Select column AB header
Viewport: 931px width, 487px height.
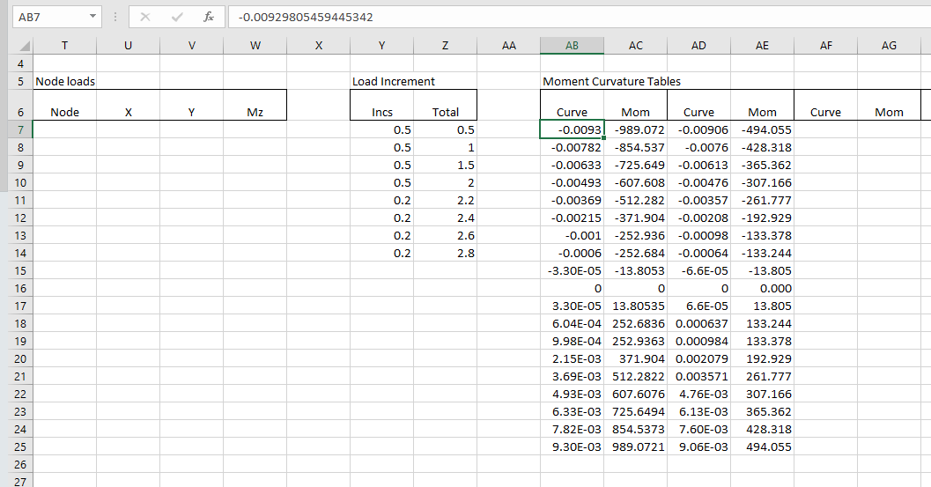[x=572, y=46]
